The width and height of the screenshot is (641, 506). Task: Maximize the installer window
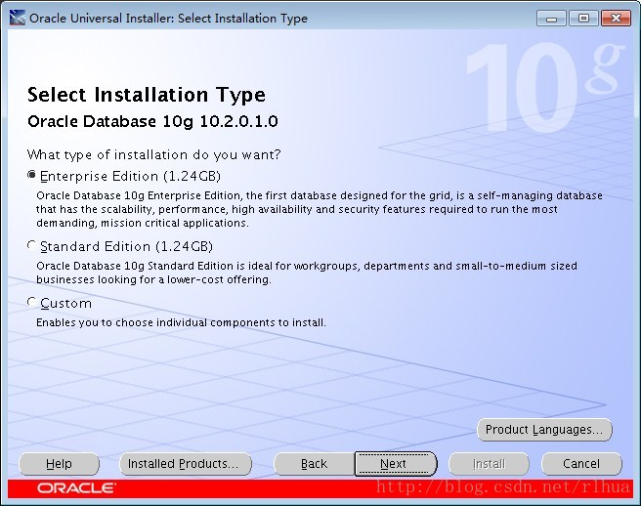(x=583, y=19)
